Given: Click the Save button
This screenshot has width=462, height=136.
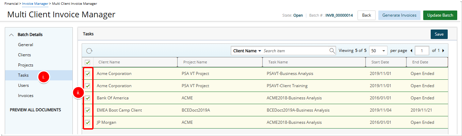Looking at the screenshot, I should click(x=439, y=34).
